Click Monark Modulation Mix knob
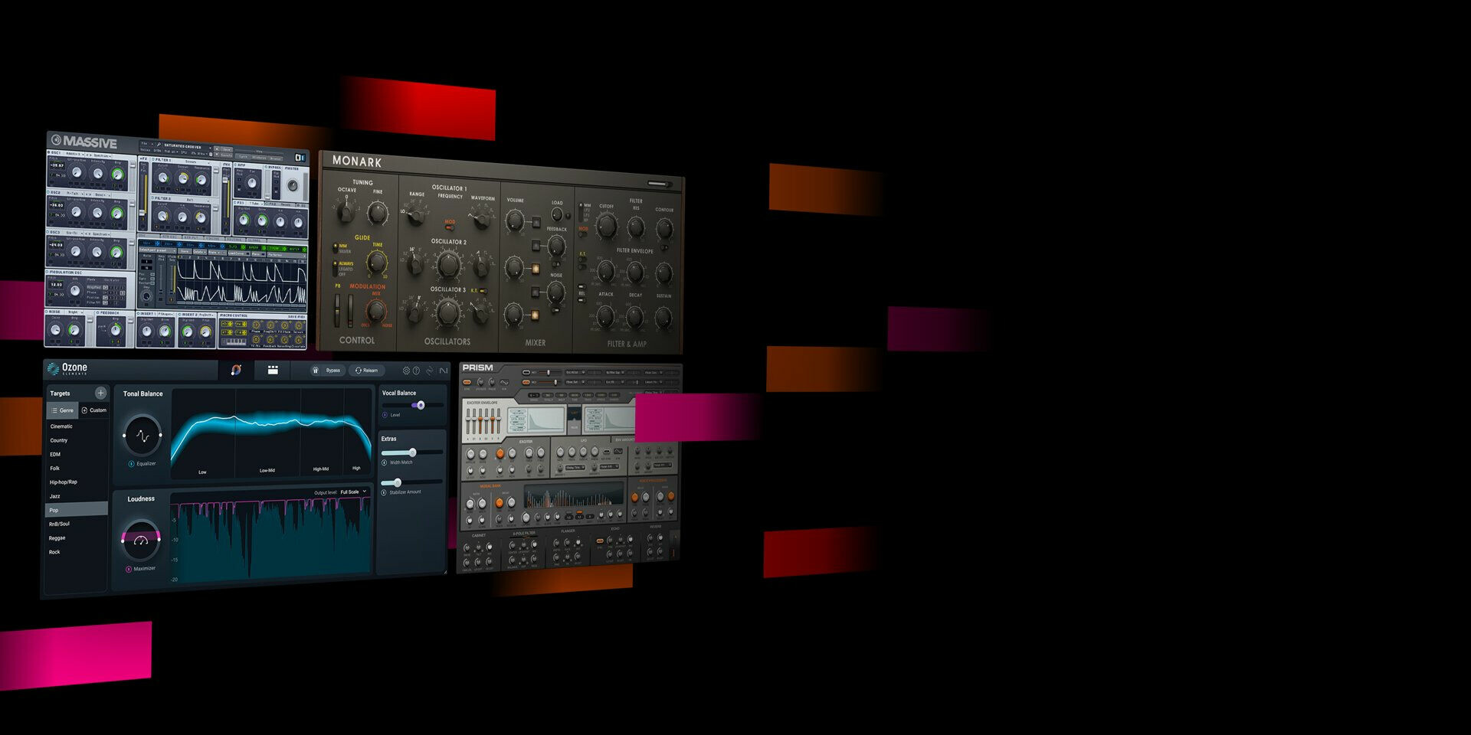The height and width of the screenshot is (735, 1471). coord(376,311)
